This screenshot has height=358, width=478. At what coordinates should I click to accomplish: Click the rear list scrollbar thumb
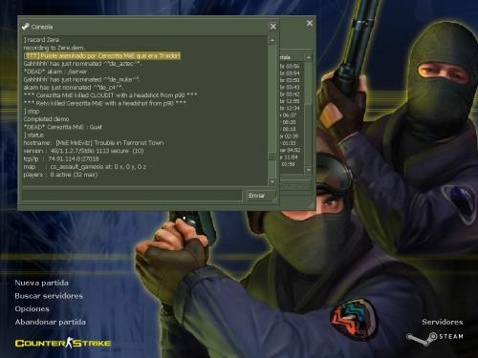pyautogui.click(x=309, y=83)
